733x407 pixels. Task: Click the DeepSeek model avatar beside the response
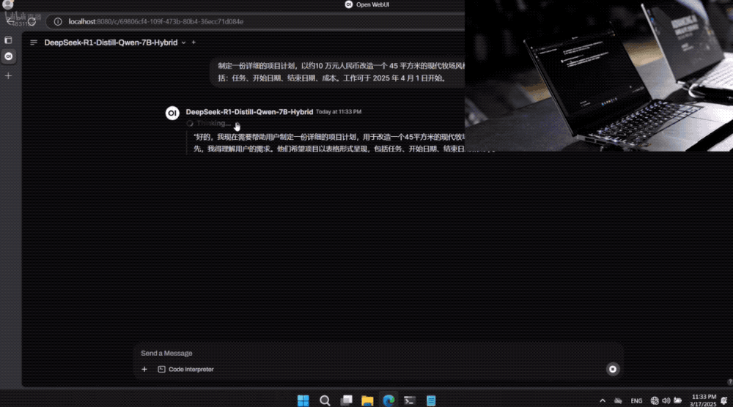pyautogui.click(x=172, y=113)
